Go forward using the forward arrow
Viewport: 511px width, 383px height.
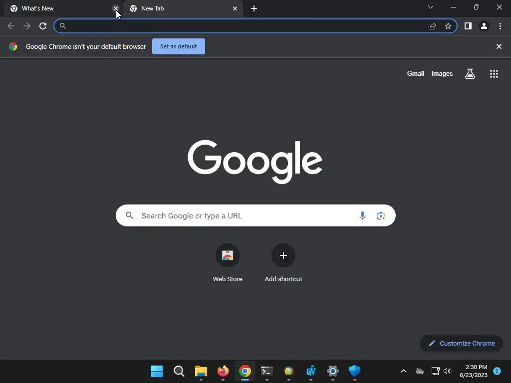point(27,26)
